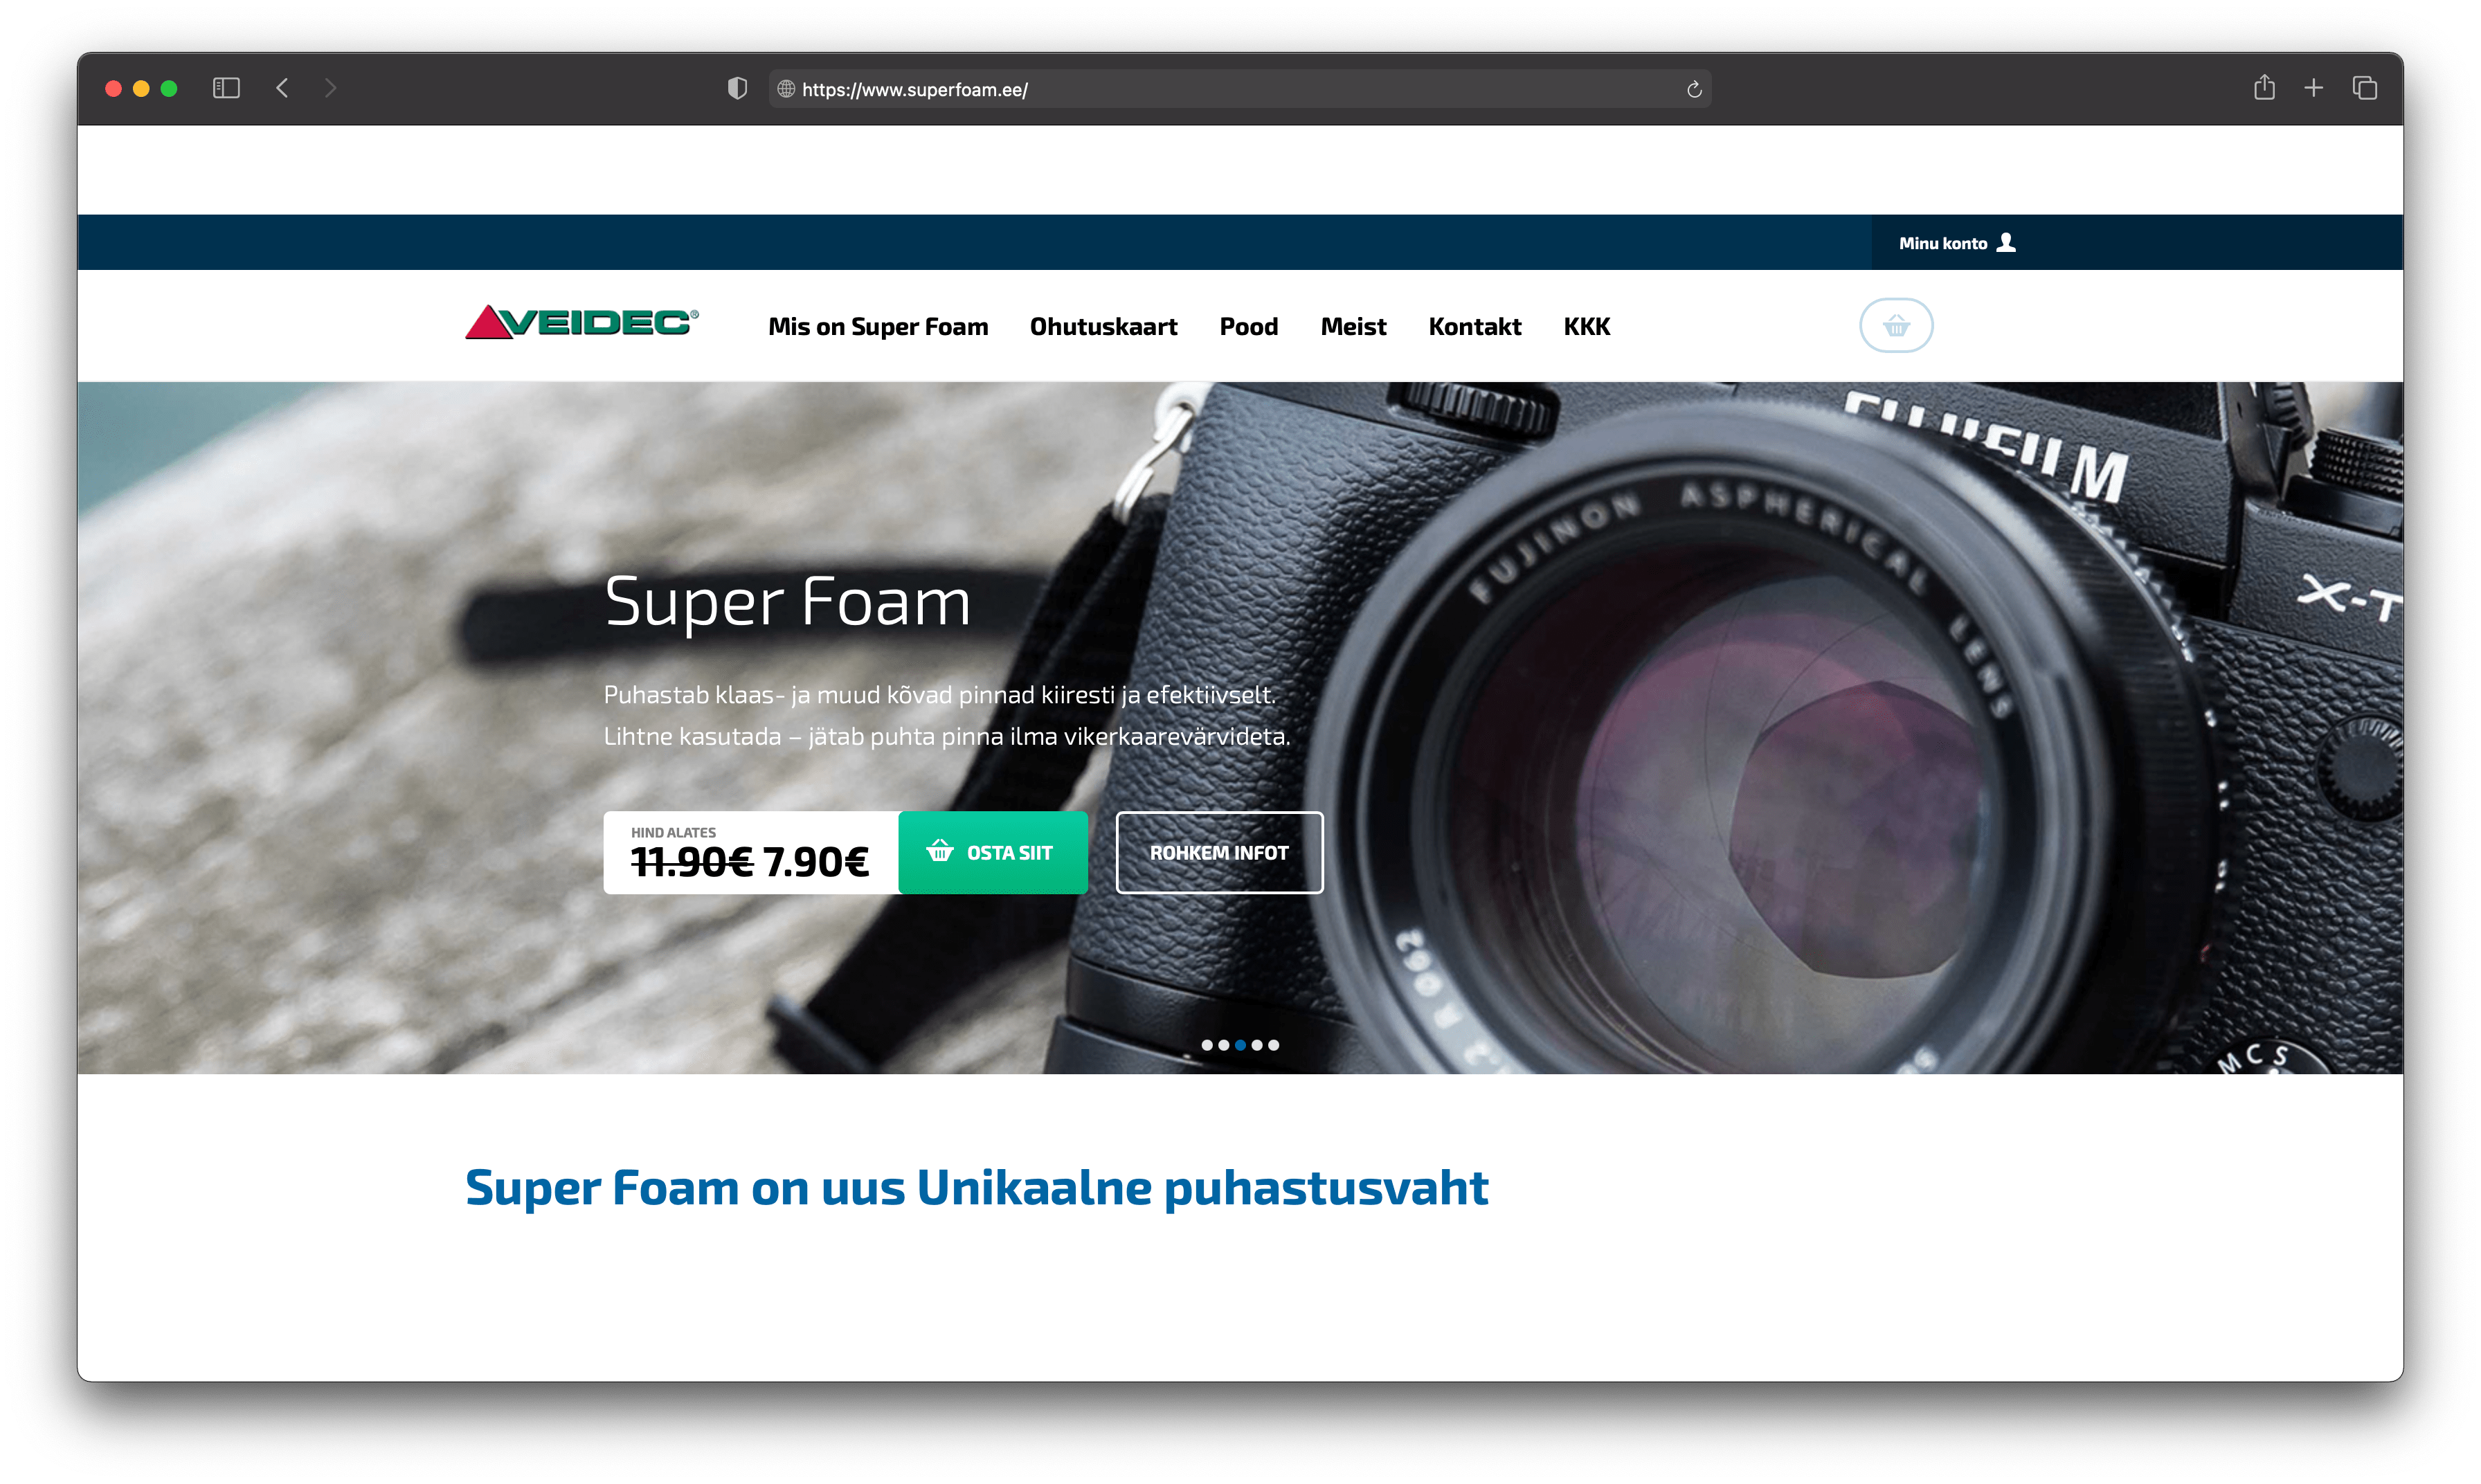Select the fifth slider dot
The image size is (2481, 1484).
point(1273,1045)
